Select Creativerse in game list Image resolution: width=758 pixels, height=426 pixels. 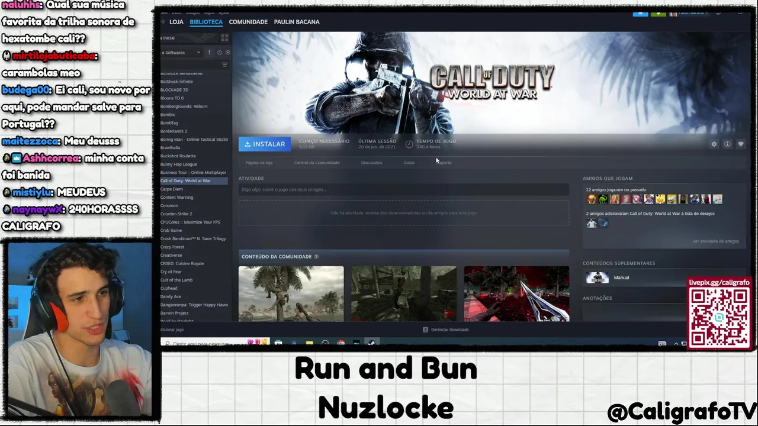pos(171,256)
